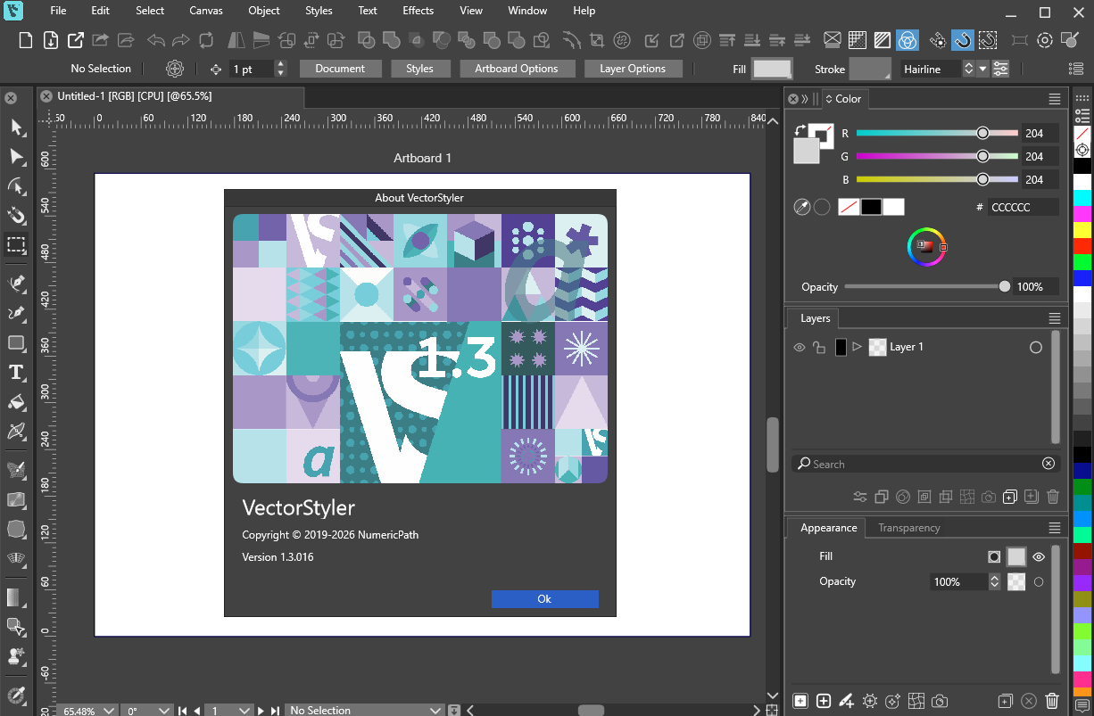Viewport: 1094px width, 716px height.
Task: Click the pixel grid preview icon in toolbar
Action: click(857, 40)
